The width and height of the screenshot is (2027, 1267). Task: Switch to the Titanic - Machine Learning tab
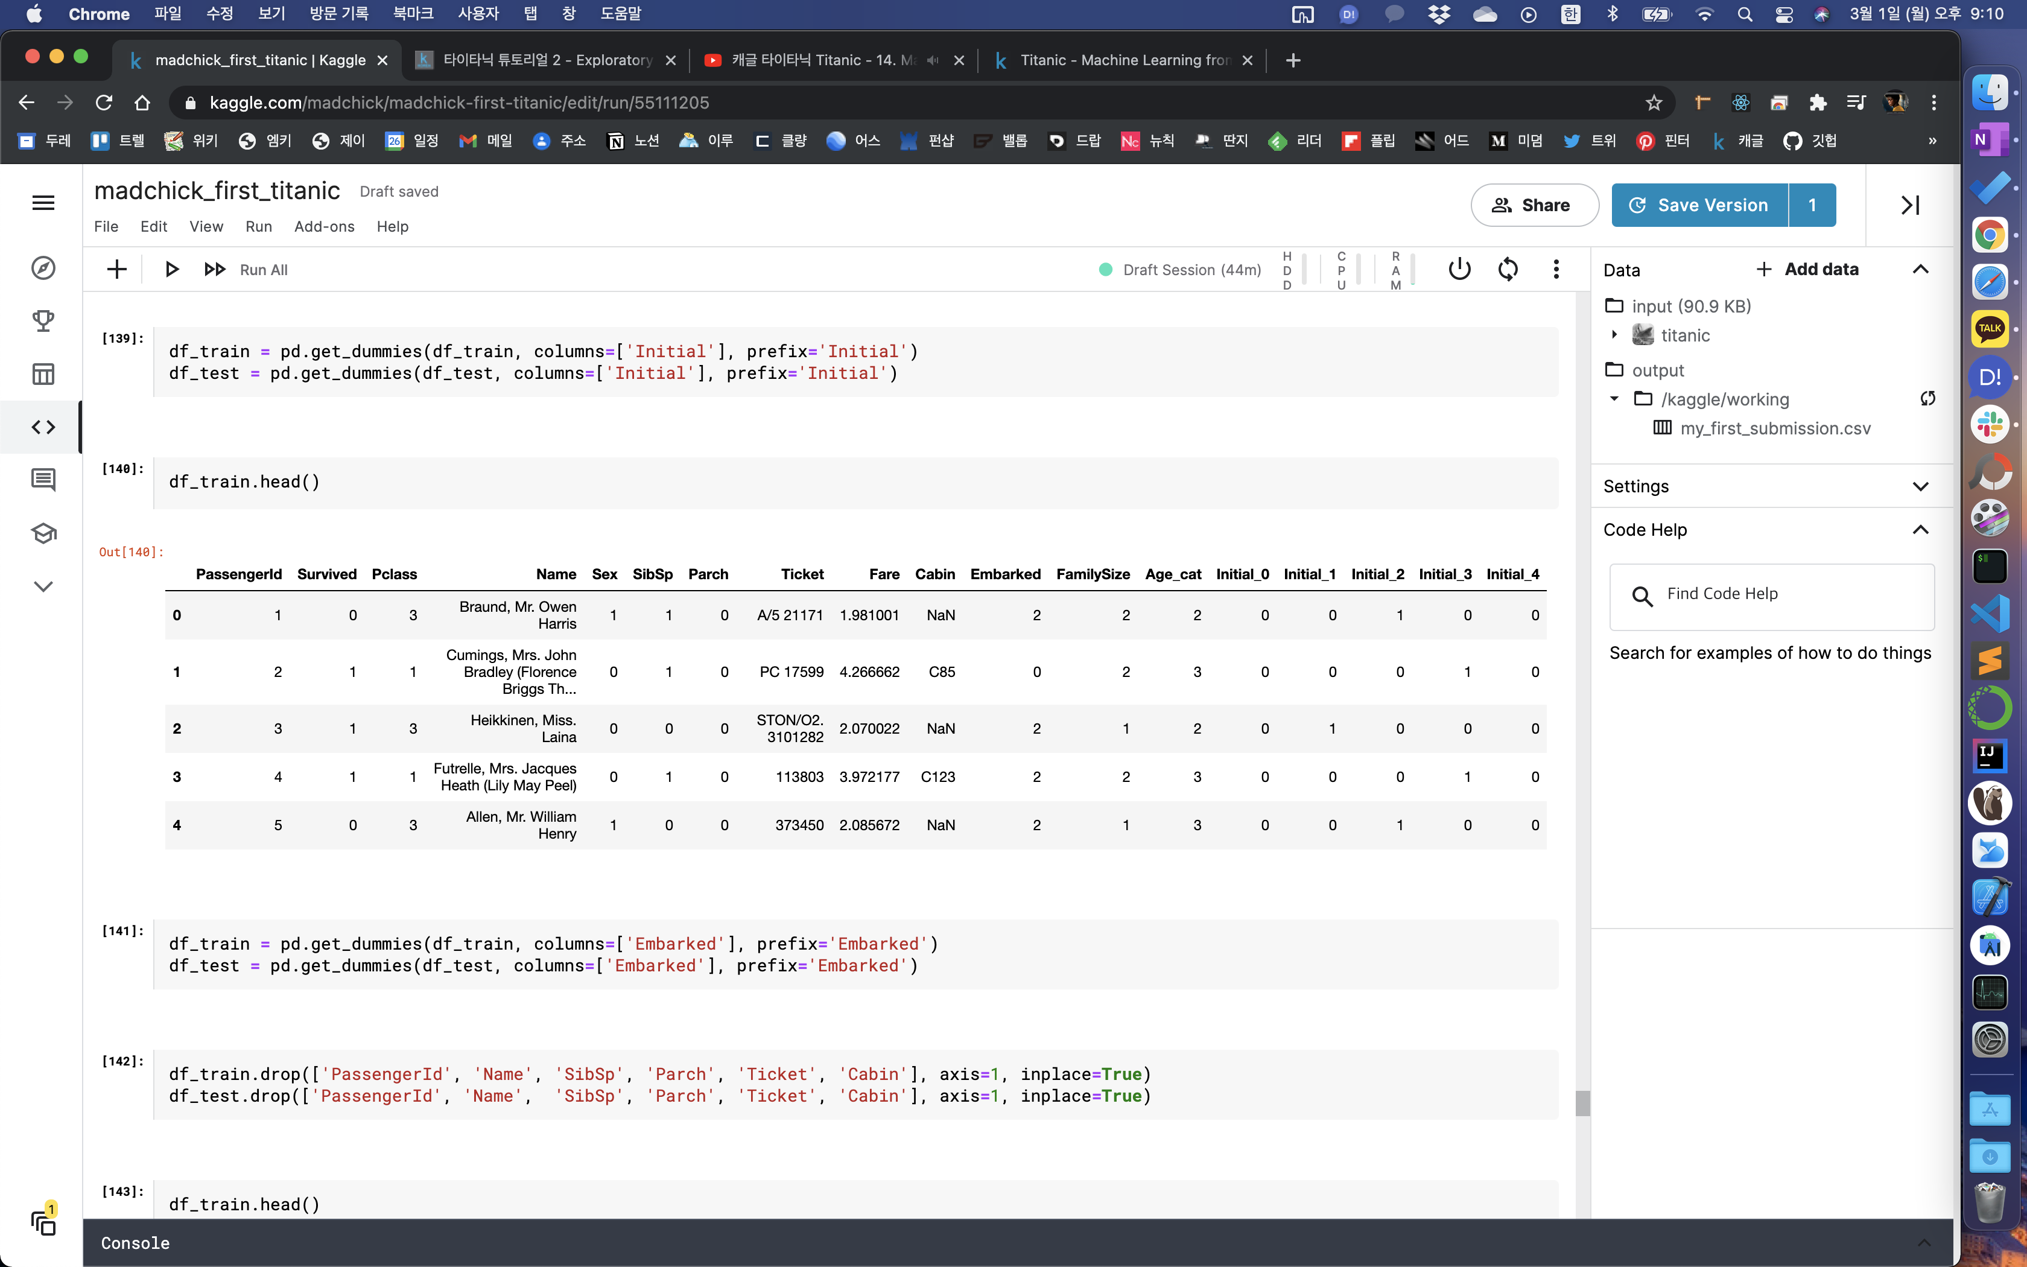(1122, 60)
